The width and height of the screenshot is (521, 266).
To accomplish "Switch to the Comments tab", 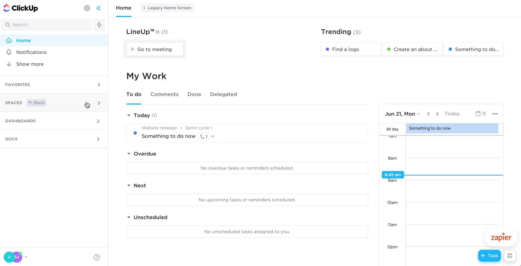I will point(164,94).
